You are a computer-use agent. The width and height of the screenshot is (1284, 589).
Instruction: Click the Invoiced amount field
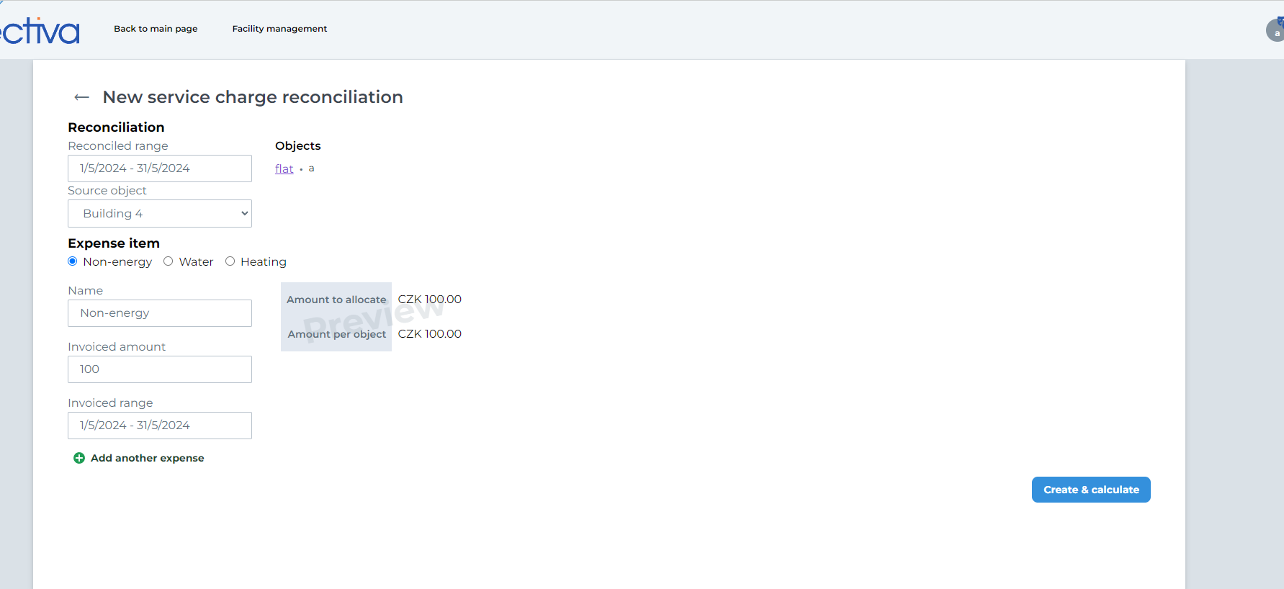tap(160, 369)
